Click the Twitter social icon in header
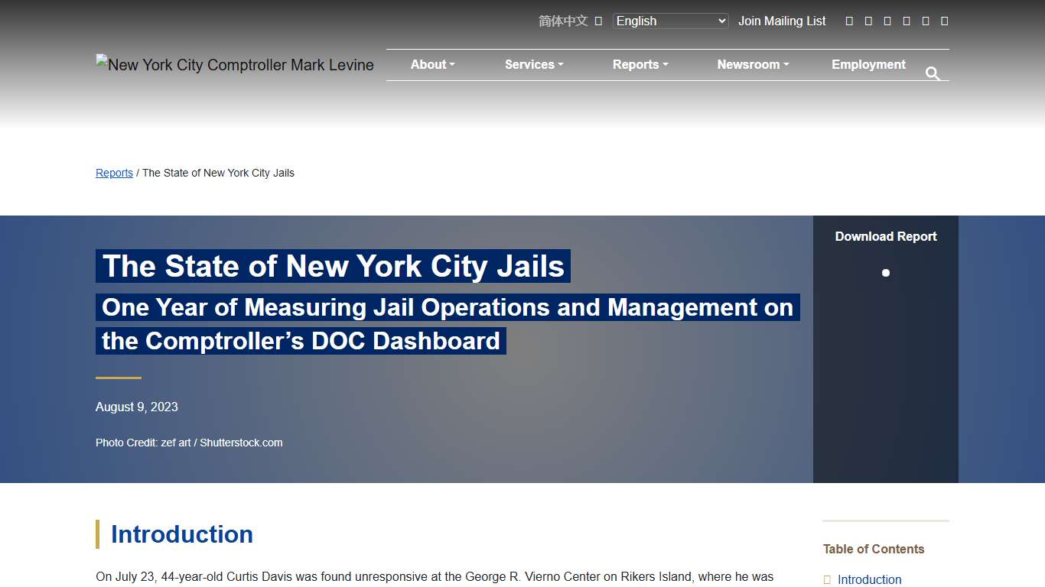 (868, 21)
